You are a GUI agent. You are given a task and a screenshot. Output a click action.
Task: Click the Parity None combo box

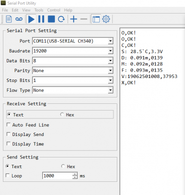tap(73, 71)
